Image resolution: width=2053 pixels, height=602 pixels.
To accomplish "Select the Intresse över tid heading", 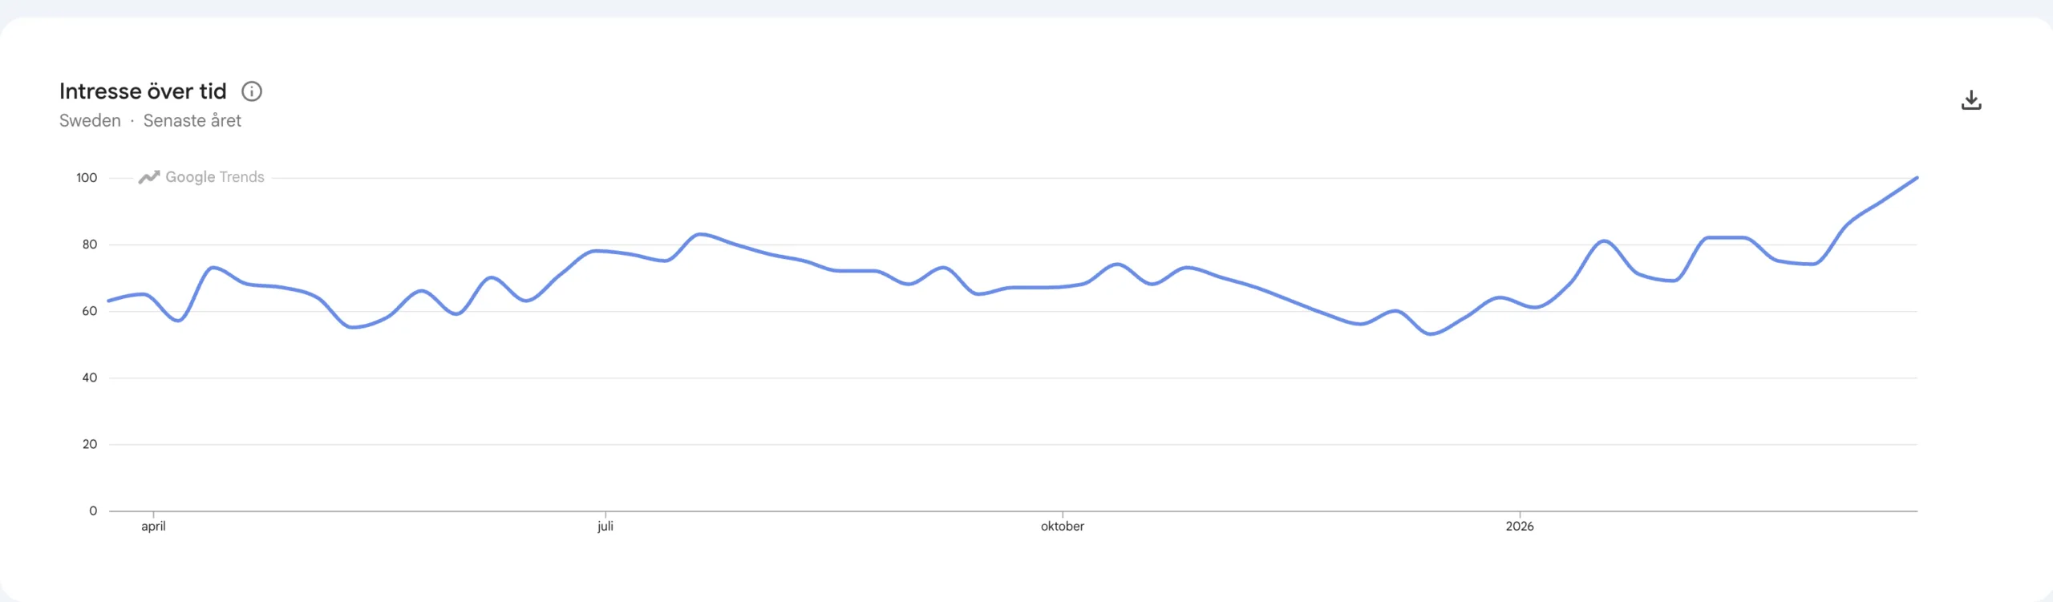I will (x=143, y=91).
